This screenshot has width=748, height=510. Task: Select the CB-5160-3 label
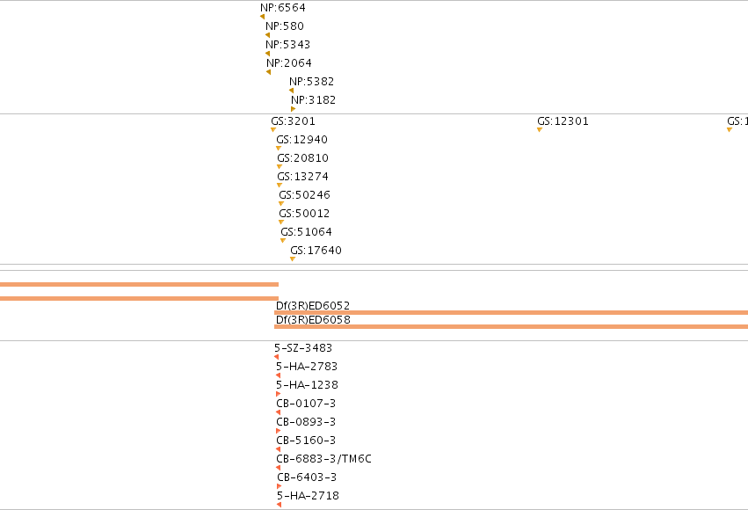[306, 441]
